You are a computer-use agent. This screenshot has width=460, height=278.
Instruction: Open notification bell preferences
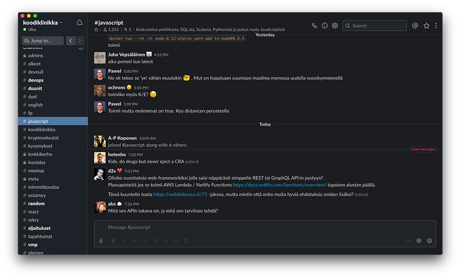tap(80, 22)
